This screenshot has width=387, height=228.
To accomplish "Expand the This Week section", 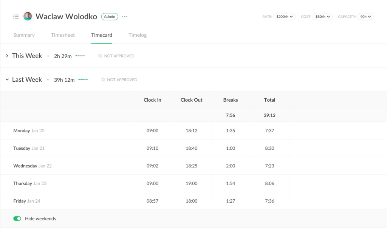I will (x=7, y=56).
